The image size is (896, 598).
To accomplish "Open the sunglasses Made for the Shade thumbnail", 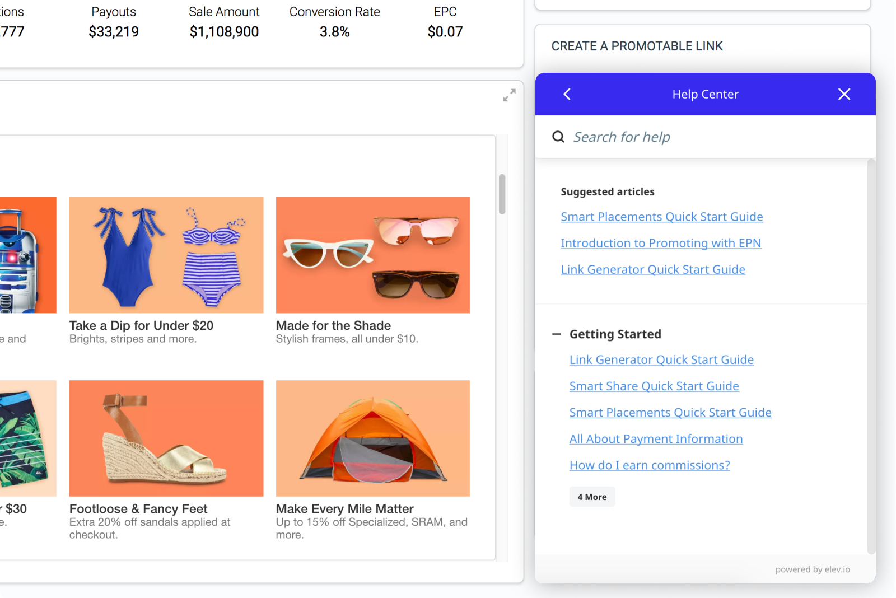I will point(373,255).
